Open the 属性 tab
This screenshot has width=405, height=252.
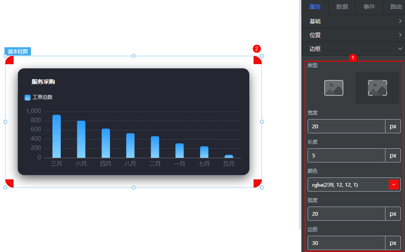[315, 7]
